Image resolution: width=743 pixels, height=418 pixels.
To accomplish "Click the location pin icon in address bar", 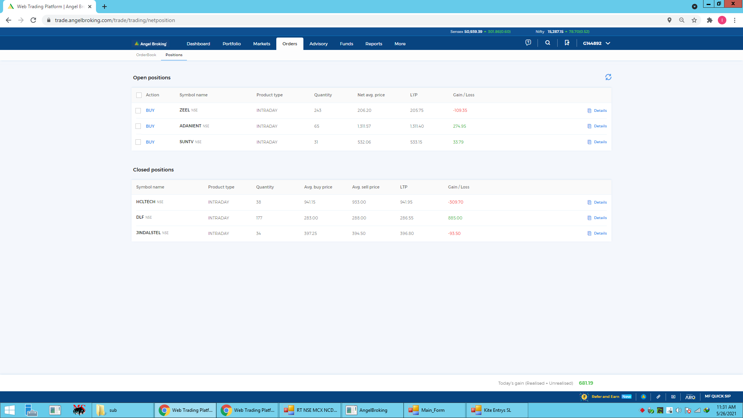I will pos(669,20).
